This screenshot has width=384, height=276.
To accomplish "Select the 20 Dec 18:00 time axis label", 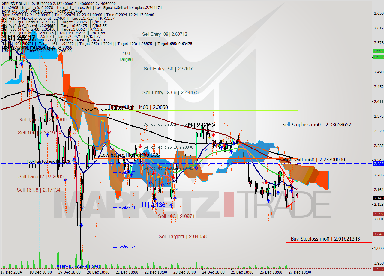I will coord(98,272).
